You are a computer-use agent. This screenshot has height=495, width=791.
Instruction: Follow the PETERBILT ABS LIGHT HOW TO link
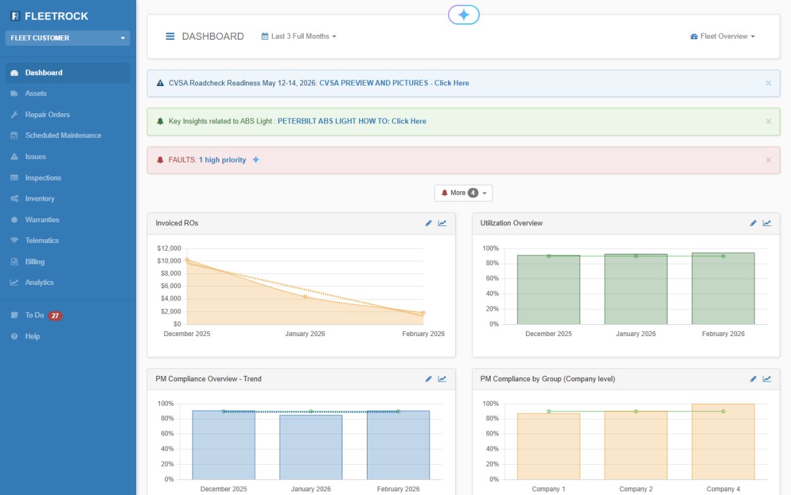[351, 121]
